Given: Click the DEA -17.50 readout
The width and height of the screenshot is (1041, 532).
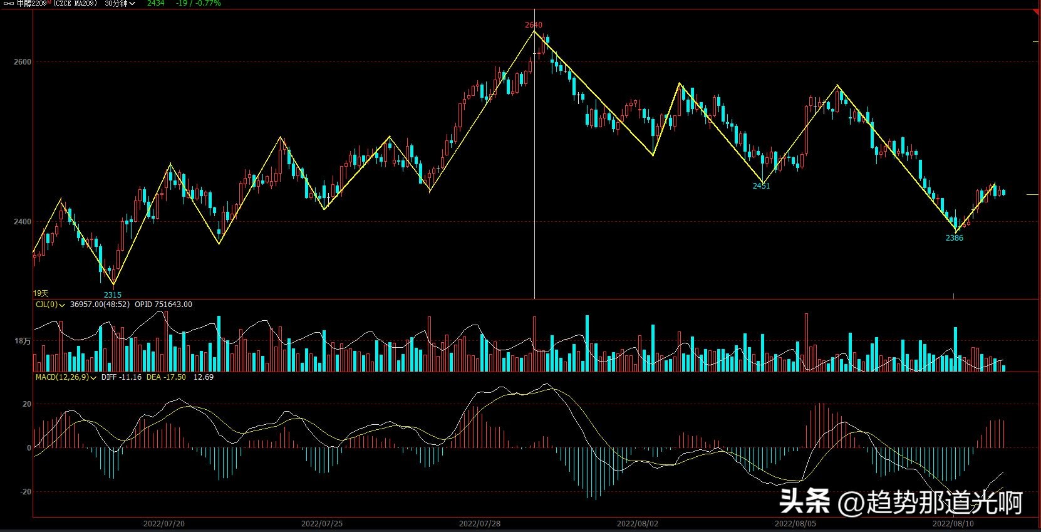Looking at the screenshot, I should tap(166, 377).
